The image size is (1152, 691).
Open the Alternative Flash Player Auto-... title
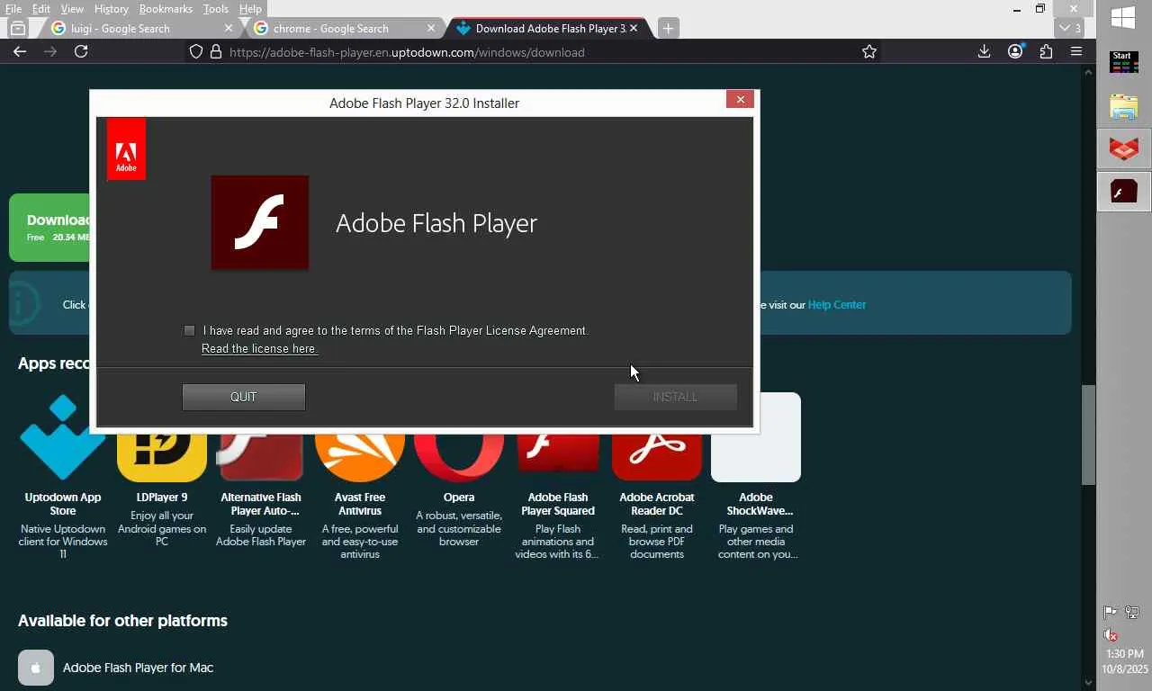point(261,504)
